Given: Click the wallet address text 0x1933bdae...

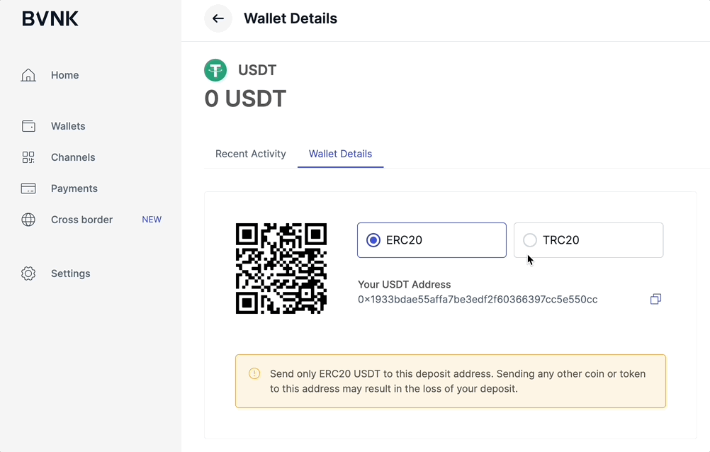Looking at the screenshot, I should click(478, 300).
